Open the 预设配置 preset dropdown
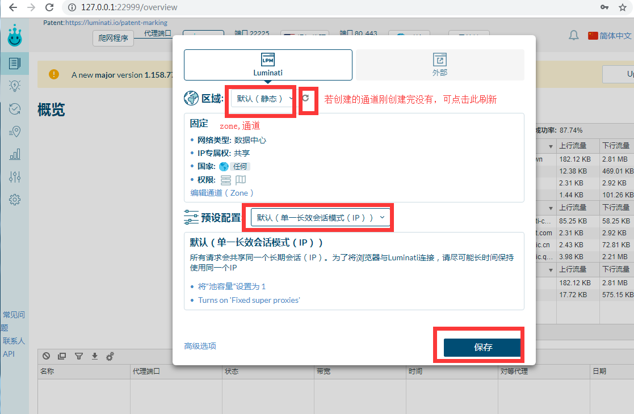The width and height of the screenshot is (634, 414). click(x=321, y=217)
